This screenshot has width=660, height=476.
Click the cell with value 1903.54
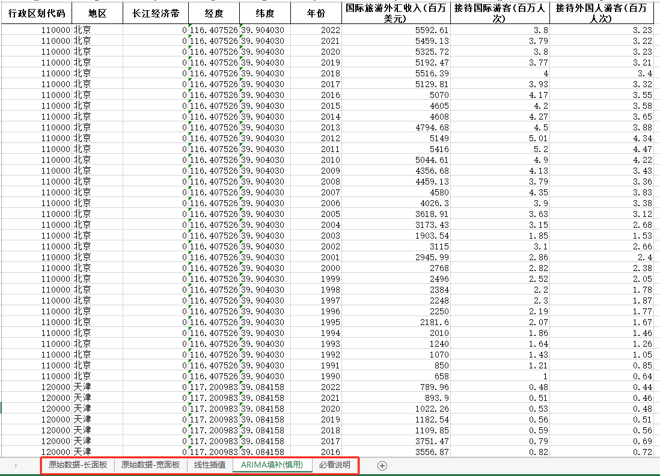point(396,235)
